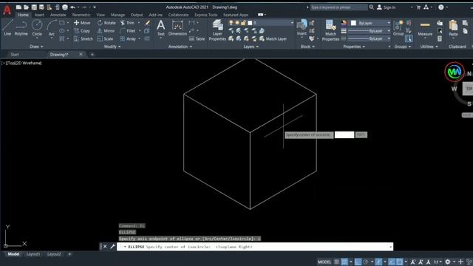This screenshot has height=266, width=473.
Task: Toggle drawing grid display in status bar
Action: (x=337, y=262)
